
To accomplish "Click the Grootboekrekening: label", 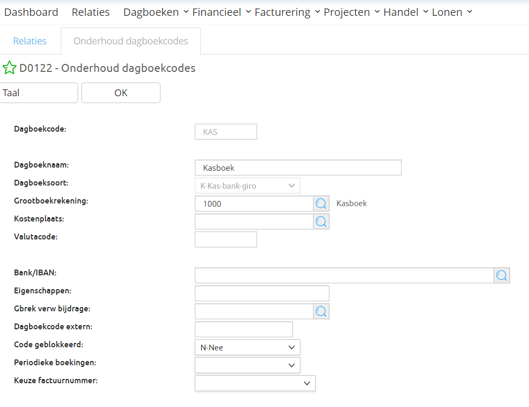I will (51, 201).
